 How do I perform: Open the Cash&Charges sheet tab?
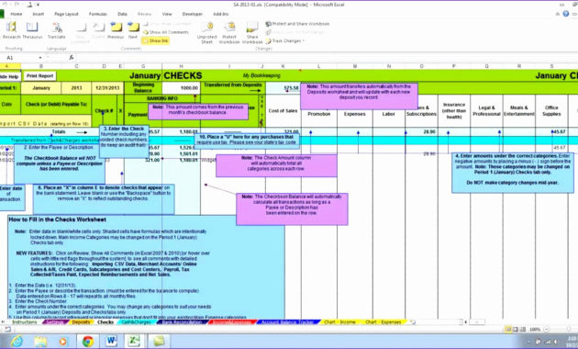136,322
